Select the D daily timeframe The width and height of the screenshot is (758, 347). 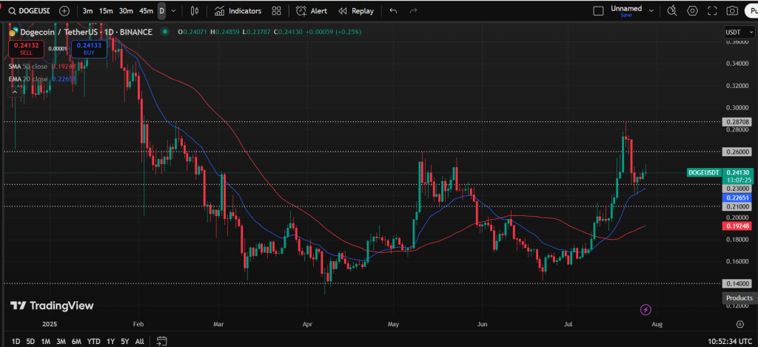[x=161, y=10]
